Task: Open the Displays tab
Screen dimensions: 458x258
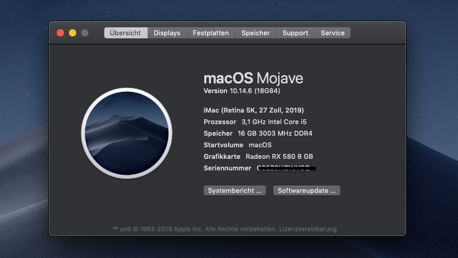Action: coord(166,33)
